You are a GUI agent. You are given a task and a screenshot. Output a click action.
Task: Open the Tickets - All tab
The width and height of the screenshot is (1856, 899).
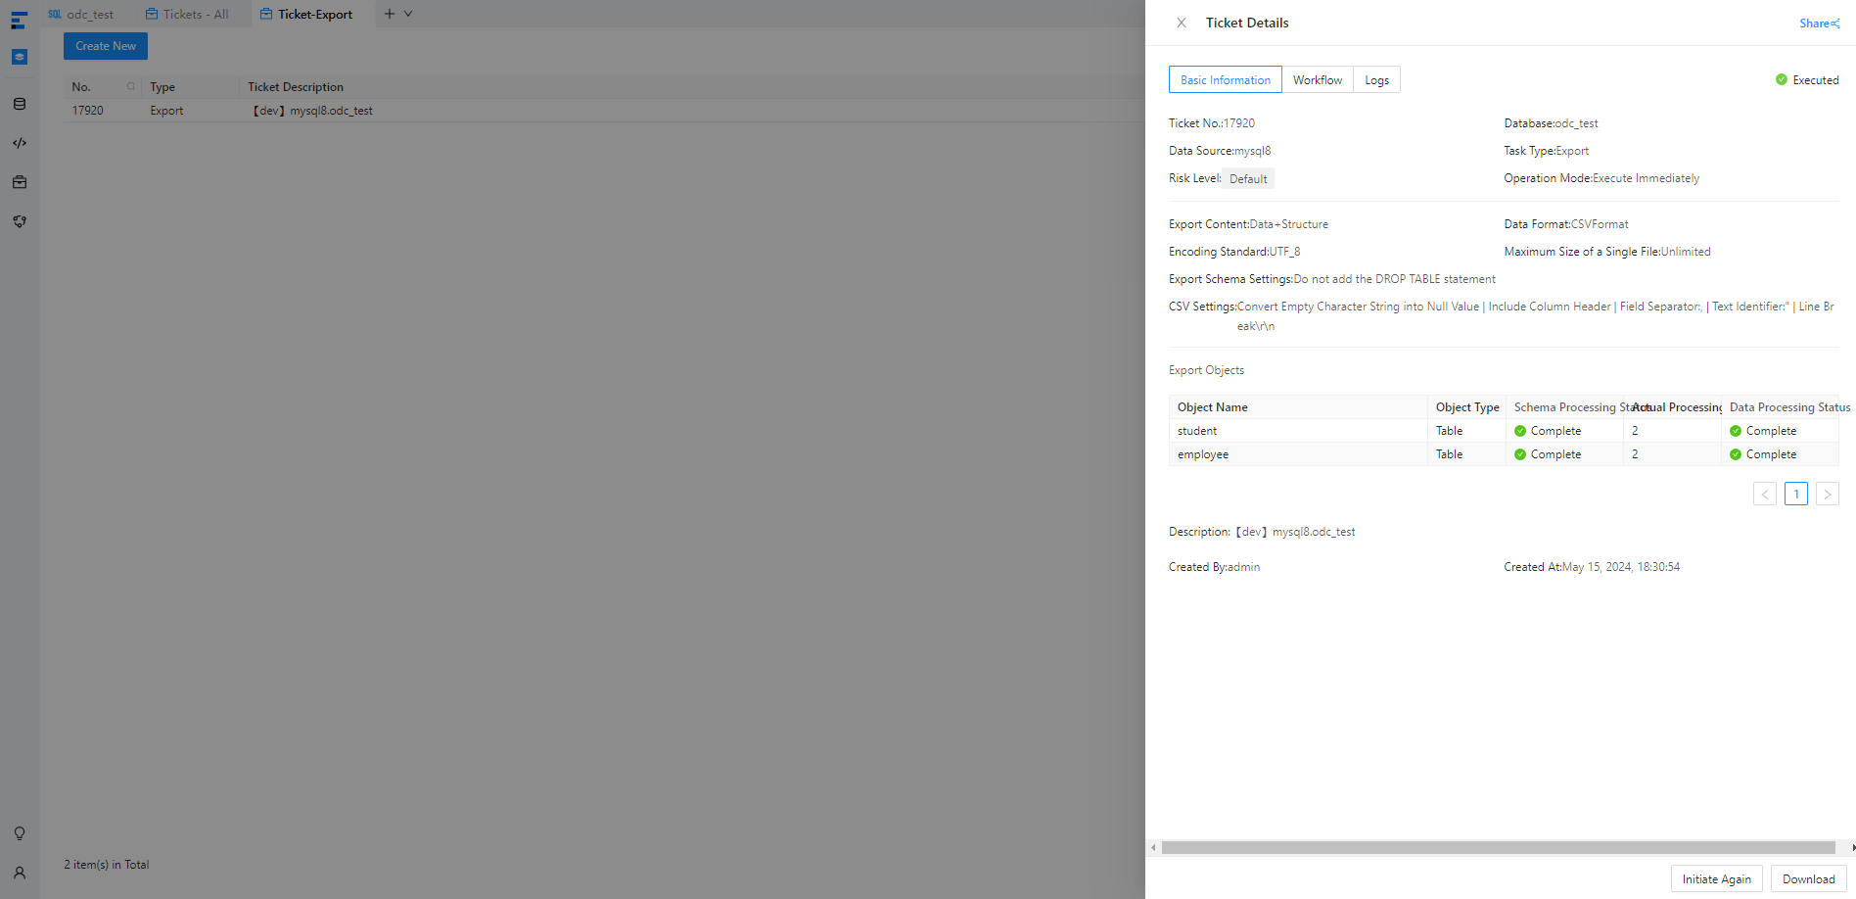click(x=187, y=14)
